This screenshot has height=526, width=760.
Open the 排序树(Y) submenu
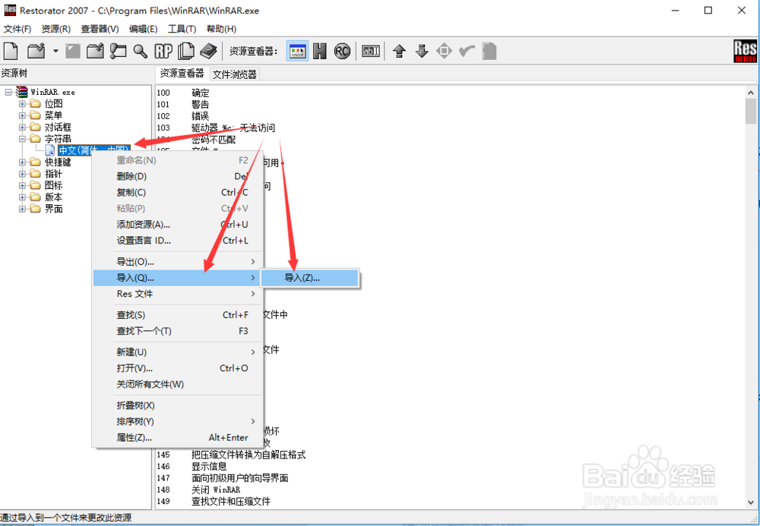tap(177, 421)
